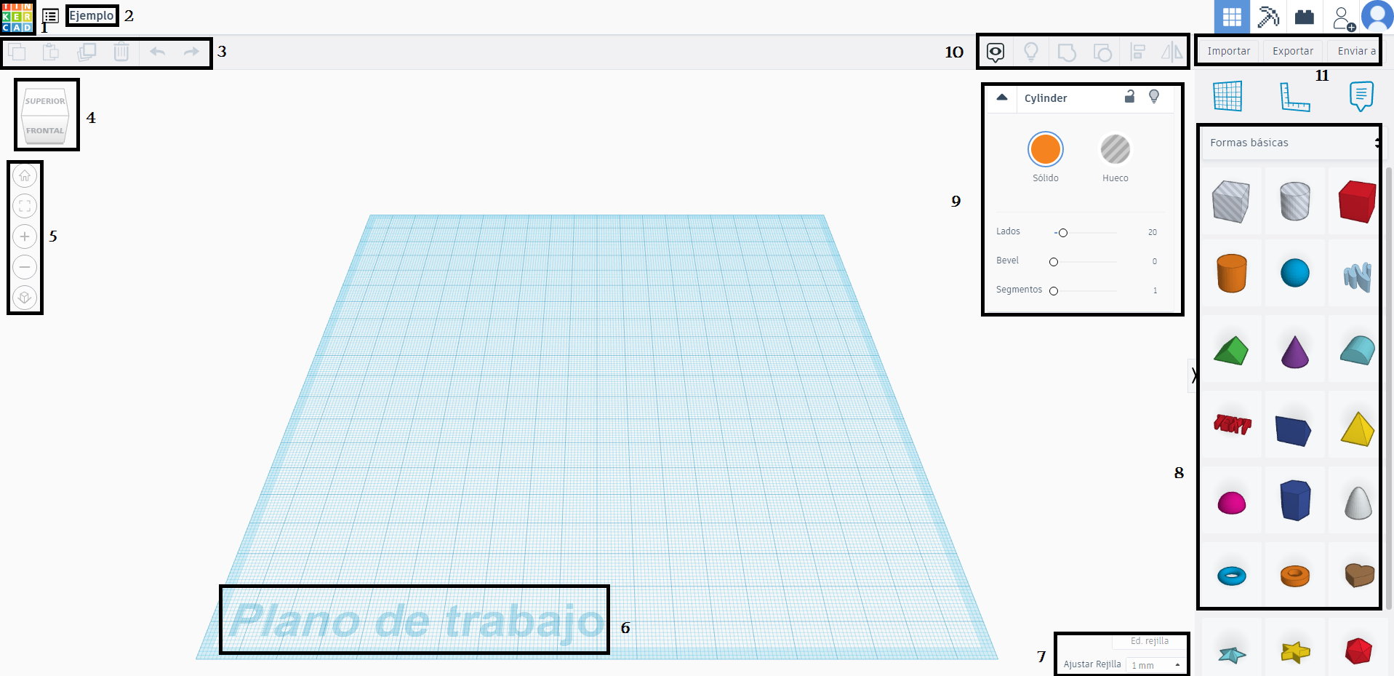
Task: Click the SUPERIOR face of view cube
Action: [45, 101]
